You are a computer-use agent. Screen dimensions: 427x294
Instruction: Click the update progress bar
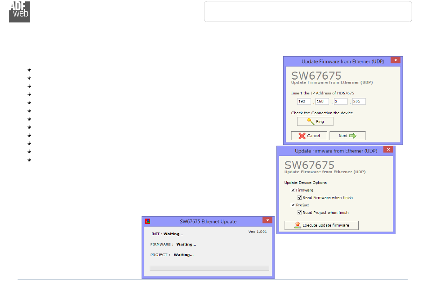(x=209, y=268)
